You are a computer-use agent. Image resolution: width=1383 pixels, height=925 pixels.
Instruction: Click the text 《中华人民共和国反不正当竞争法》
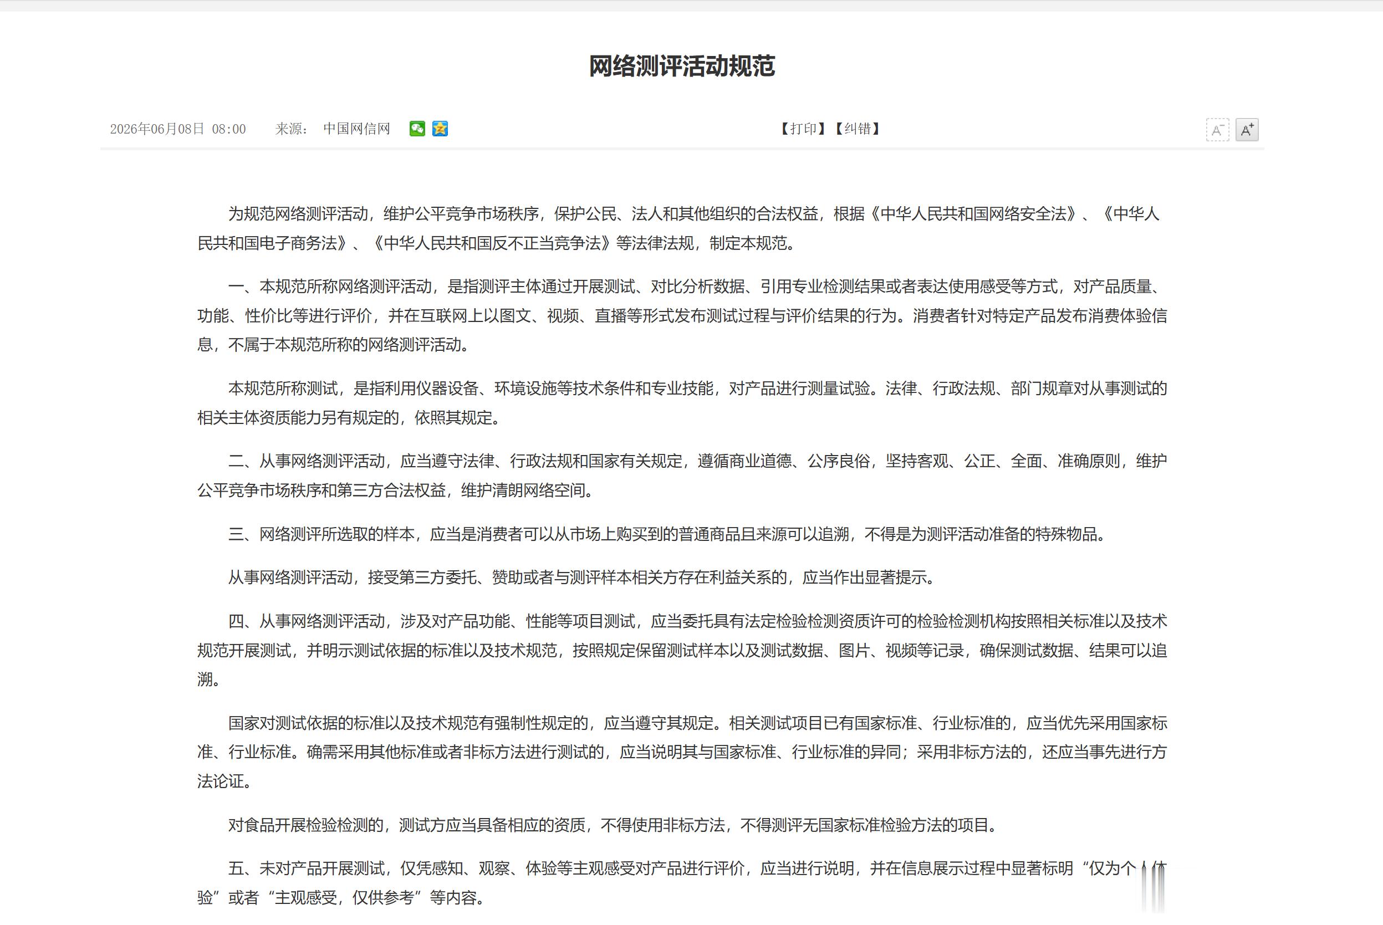pos(492,243)
